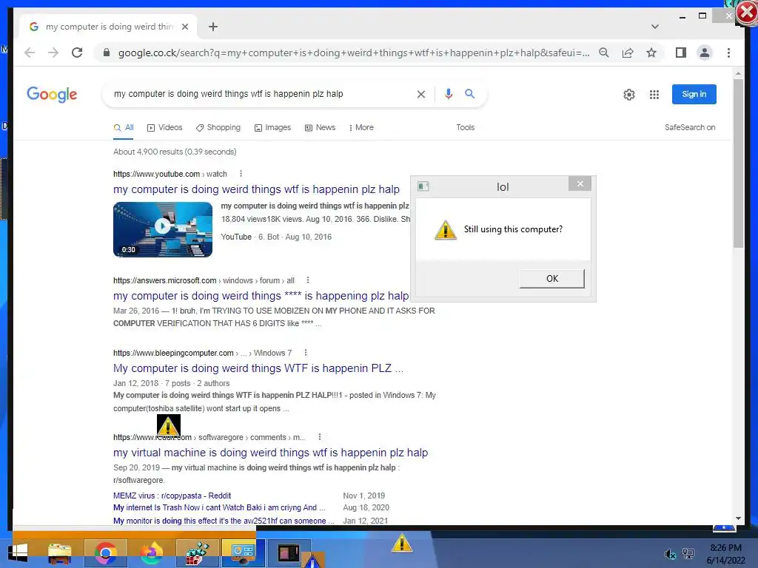Open Google quick settings gear
The width and height of the screenshot is (758, 568).
tap(629, 95)
